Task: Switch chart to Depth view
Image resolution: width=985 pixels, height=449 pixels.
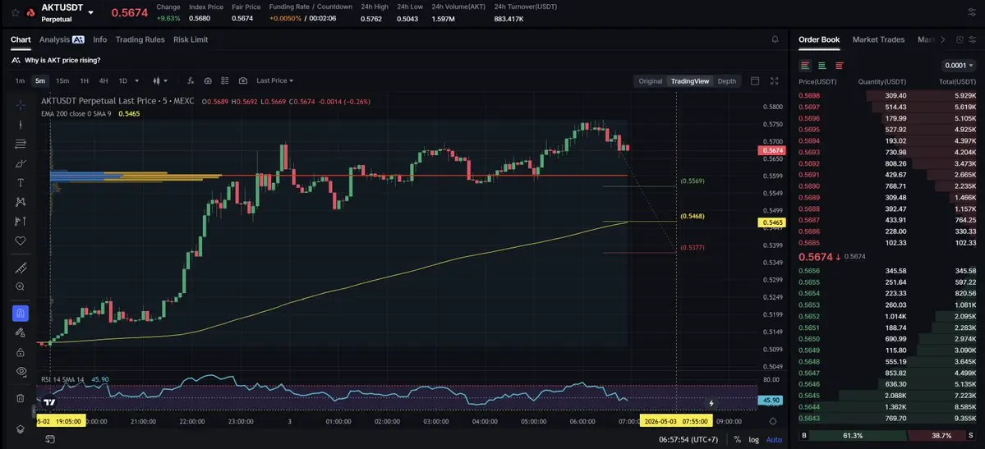Action: (727, 81)
